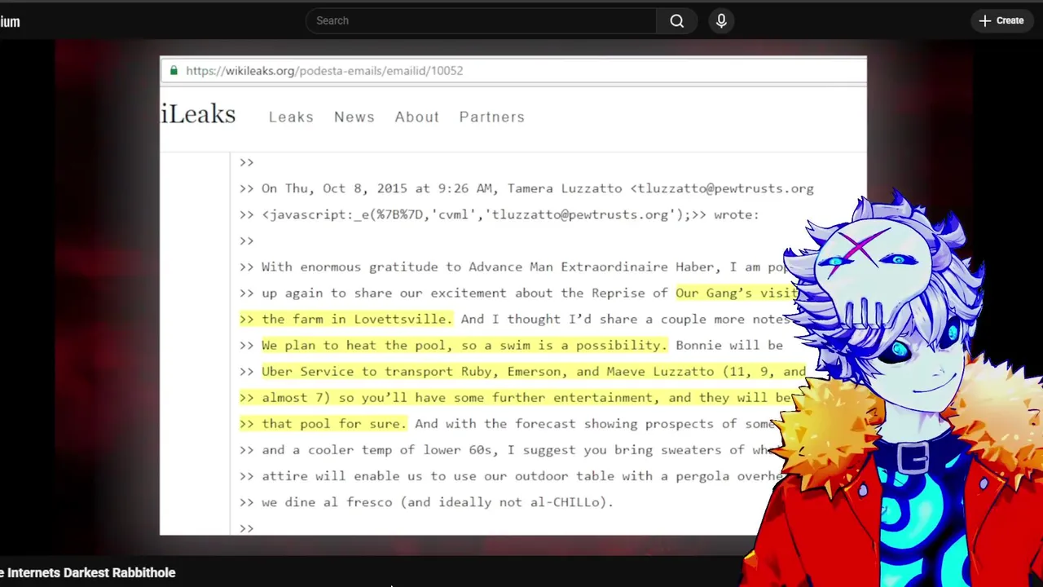Image resolution: width=1043 pixels, height=587 pixels.
Task: Click line 'attire will enable us to use'
Action: click(x=510, y=475)
